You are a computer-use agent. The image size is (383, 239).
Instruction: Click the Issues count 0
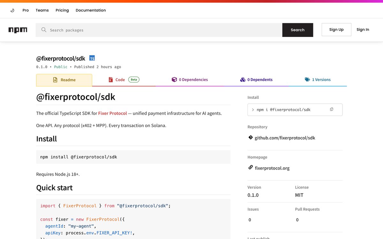pyautogui.click(x=250, y=220)
